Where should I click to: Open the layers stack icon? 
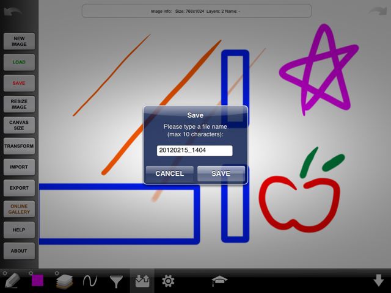click(65, 281)
